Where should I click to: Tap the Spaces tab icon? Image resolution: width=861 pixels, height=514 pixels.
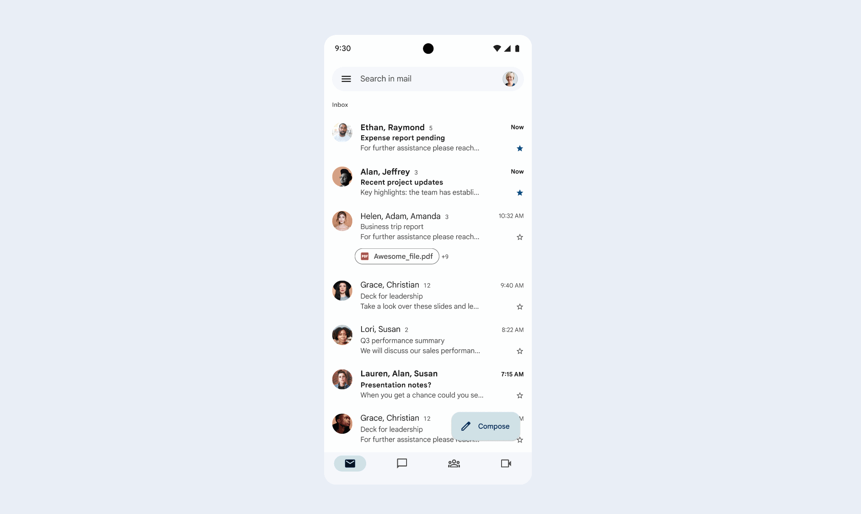click(x=454, y=463)
